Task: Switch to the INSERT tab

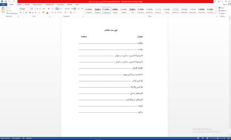Action: click(19, 5)
